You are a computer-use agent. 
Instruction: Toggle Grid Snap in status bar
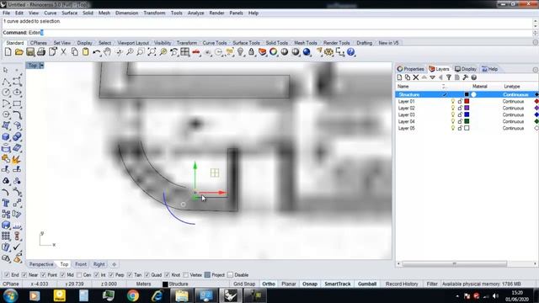coord(244,284)
